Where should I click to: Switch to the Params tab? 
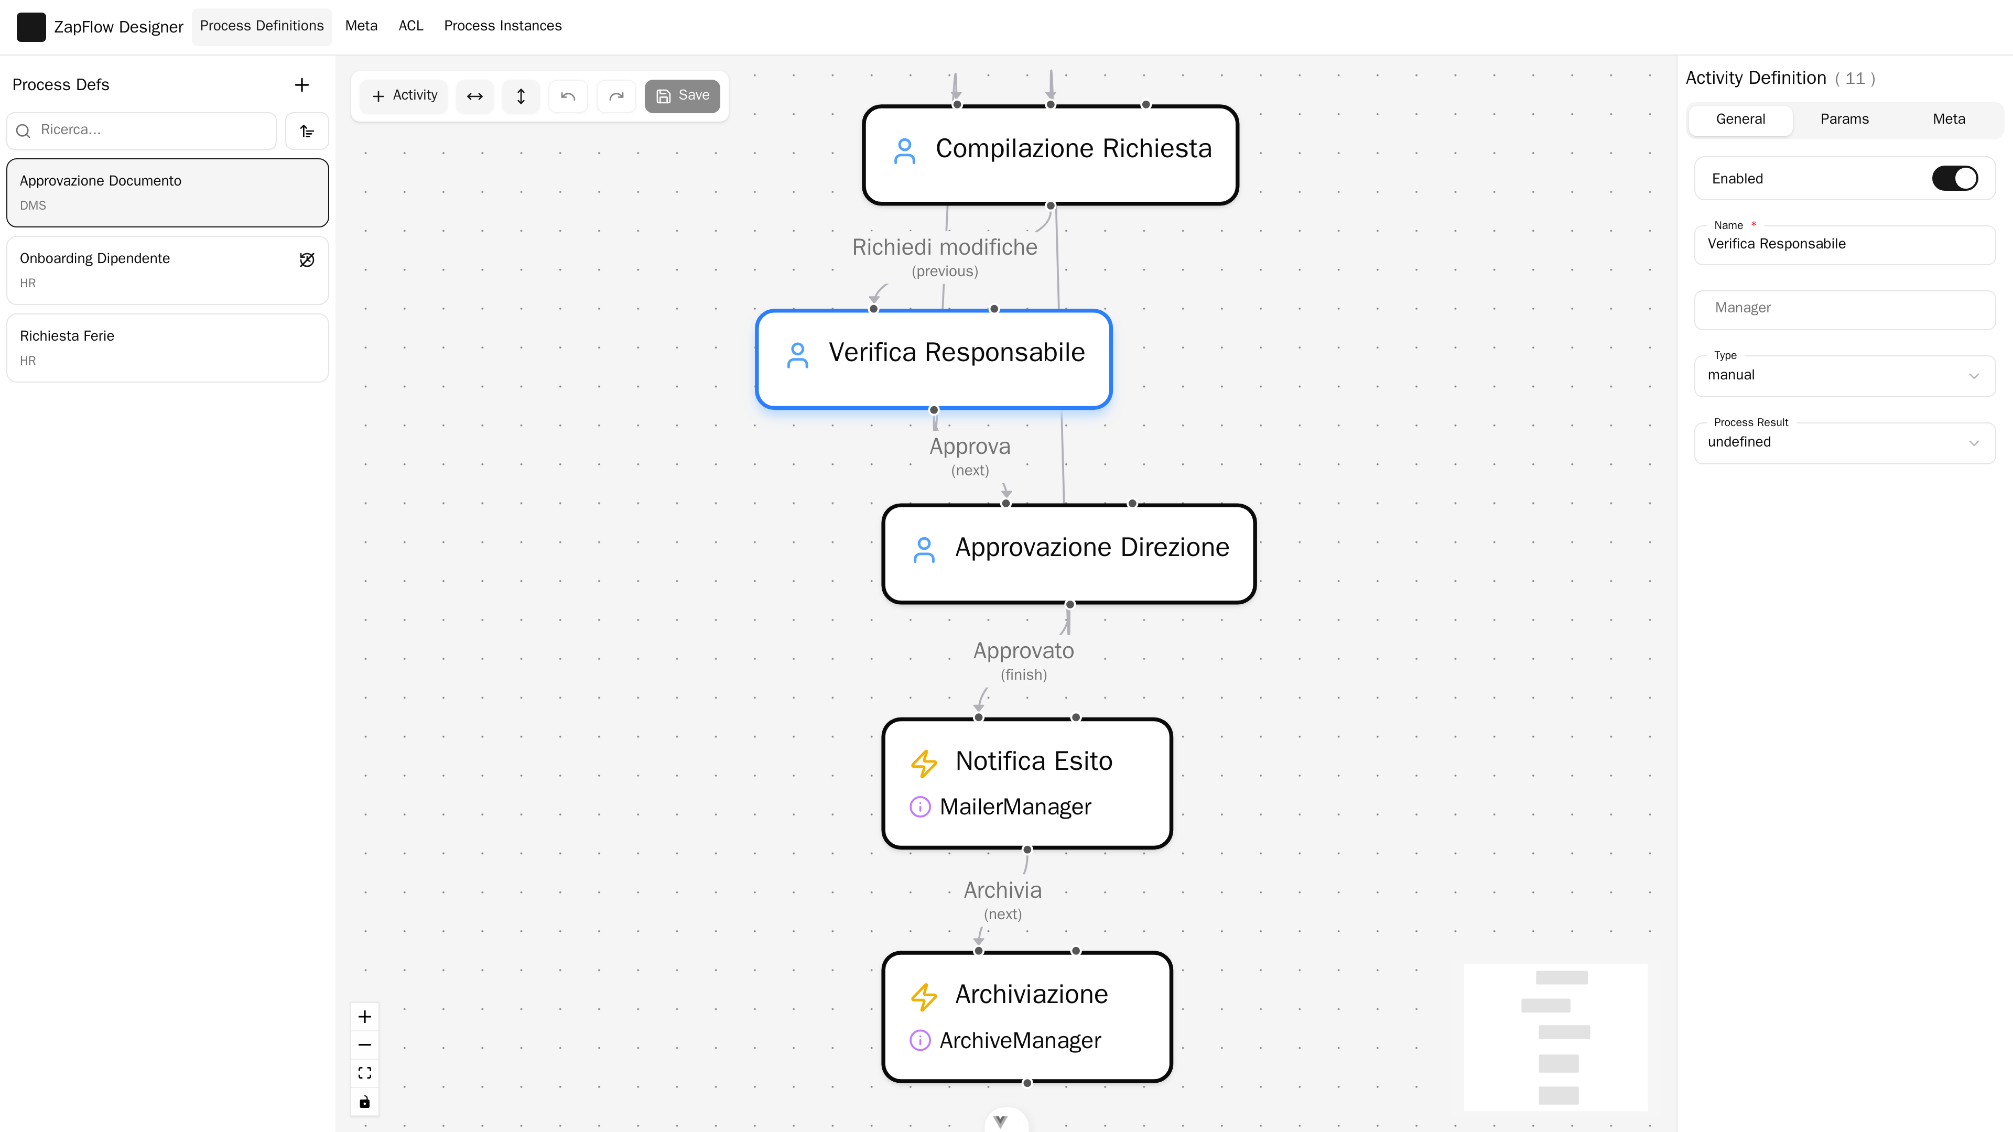pos(1844,119)
